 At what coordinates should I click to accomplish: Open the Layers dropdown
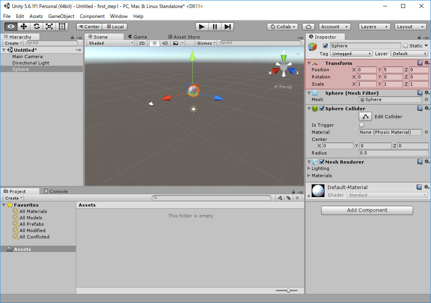[374, 27]
